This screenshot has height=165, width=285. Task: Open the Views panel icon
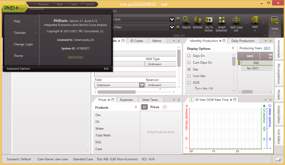(x=274, y=20)
